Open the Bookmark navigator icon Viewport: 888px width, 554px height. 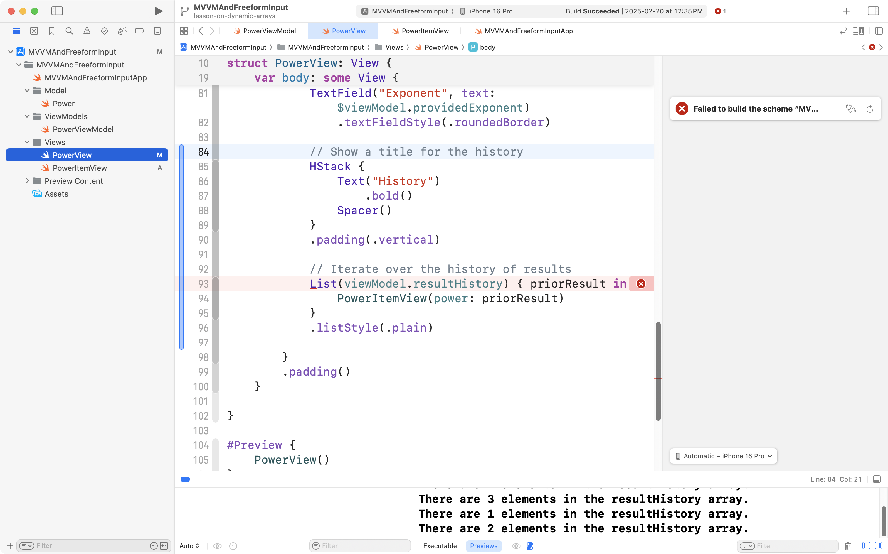coord(51,31)
